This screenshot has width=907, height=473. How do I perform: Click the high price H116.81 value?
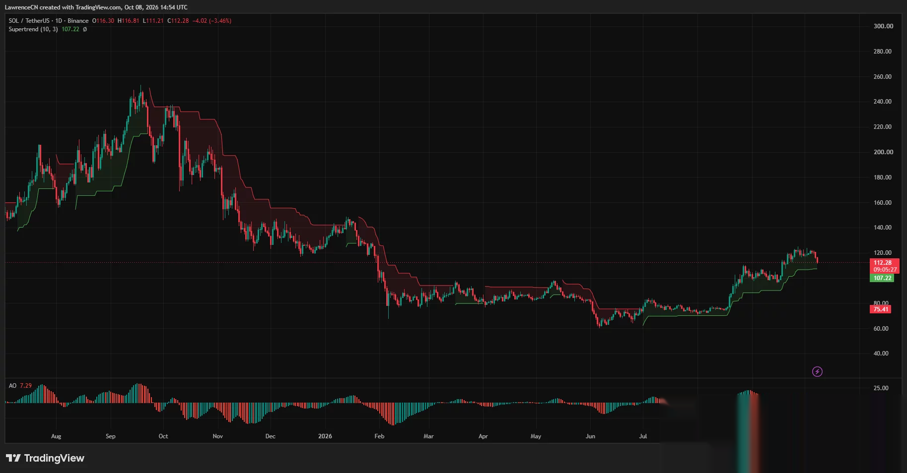[x=129, y=21]
